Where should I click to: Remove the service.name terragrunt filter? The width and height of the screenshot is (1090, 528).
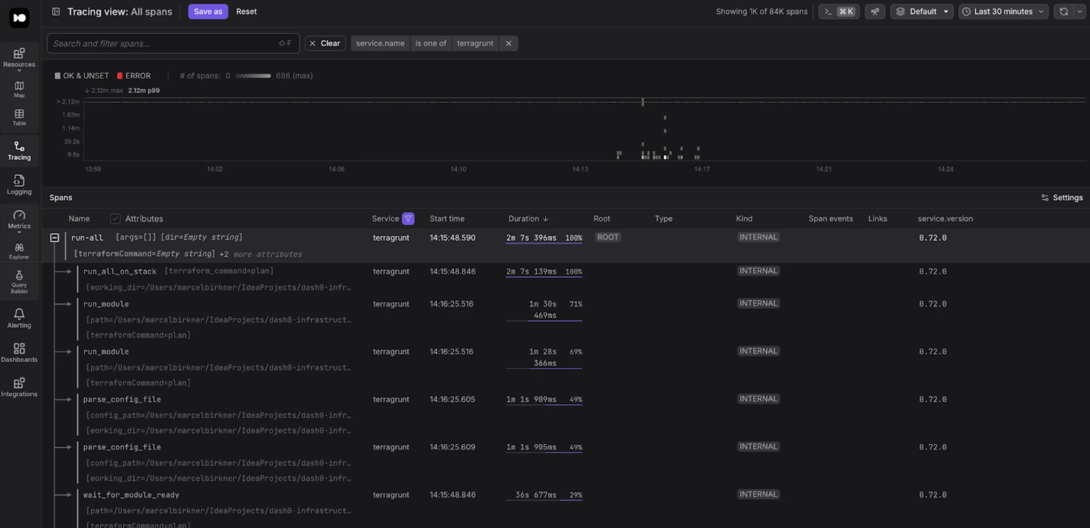(x=509, y=43)
